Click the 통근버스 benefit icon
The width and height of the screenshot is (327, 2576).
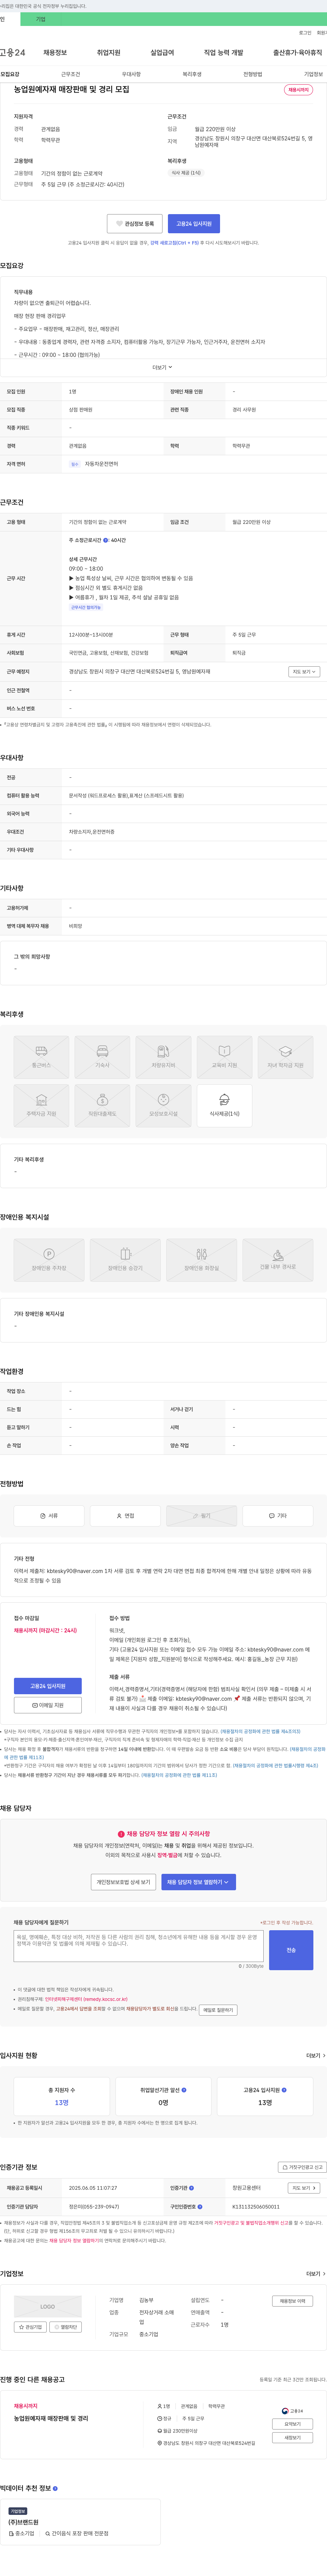[41, 1057]
